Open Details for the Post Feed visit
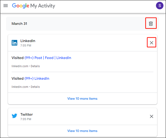Viewport: 166px width, 138px height. pos(35,66)
